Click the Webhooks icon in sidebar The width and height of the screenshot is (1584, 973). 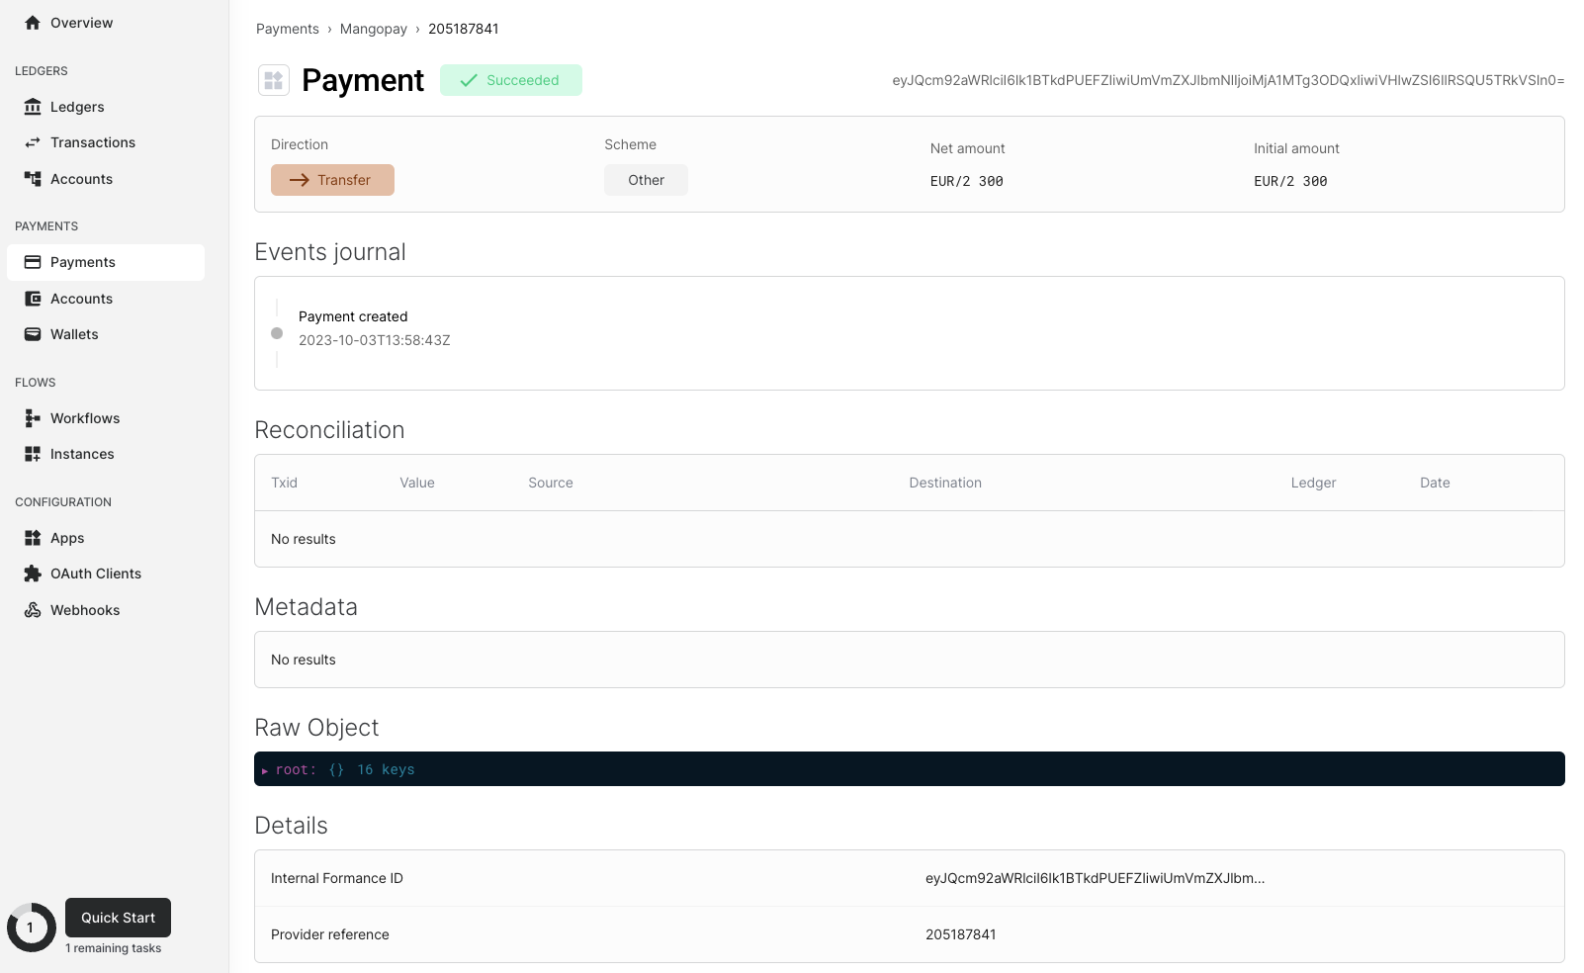click(x=33, y=610)
